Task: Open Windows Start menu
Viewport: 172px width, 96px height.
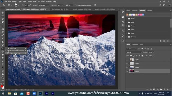Action: (x=3, y=93)
